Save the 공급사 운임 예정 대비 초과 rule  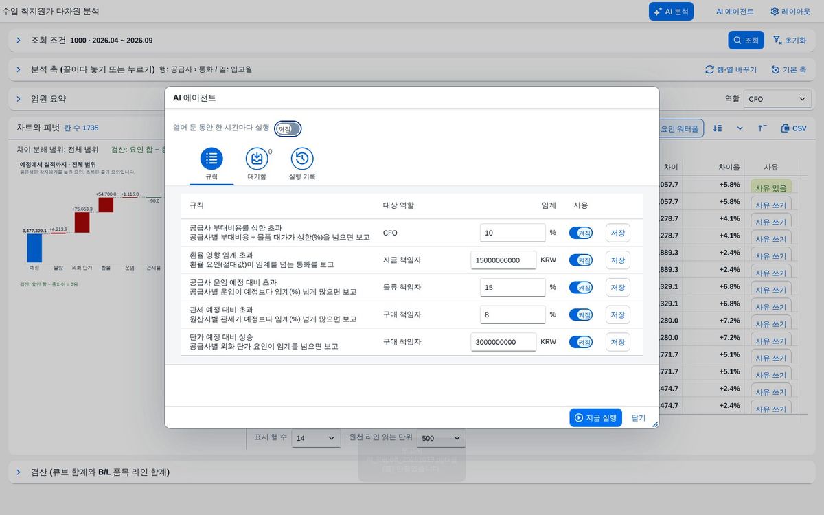click(618, 288)
